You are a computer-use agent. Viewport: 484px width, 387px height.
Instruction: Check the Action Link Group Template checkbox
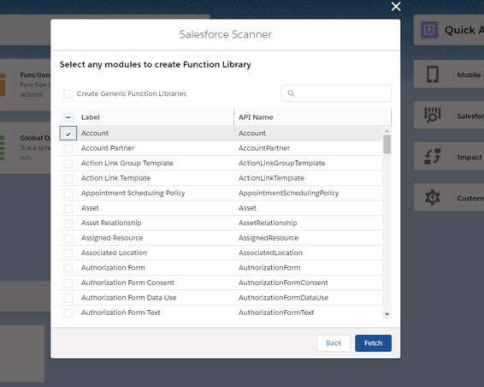tap(68, 164)
